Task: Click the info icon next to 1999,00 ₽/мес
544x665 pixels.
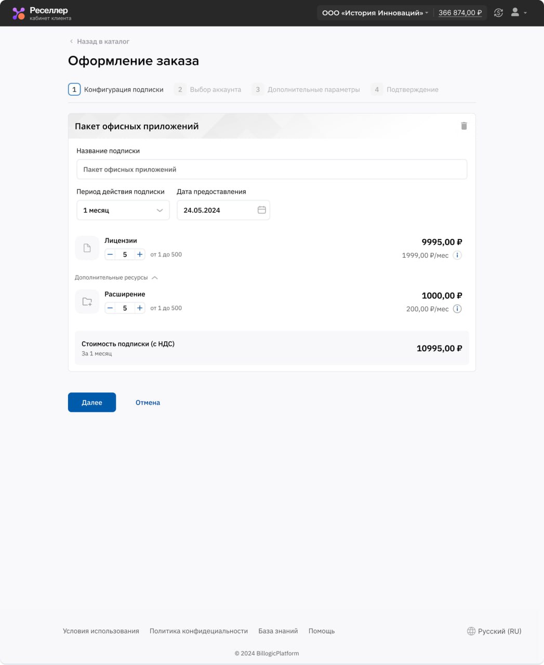Action: pyautogui.click(x=457, y=255)
